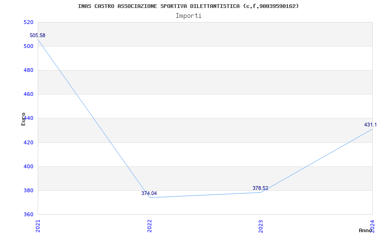Screen dimensions: 377x235
Task: Click the 420 y-axis value
Action: (28, 142)
